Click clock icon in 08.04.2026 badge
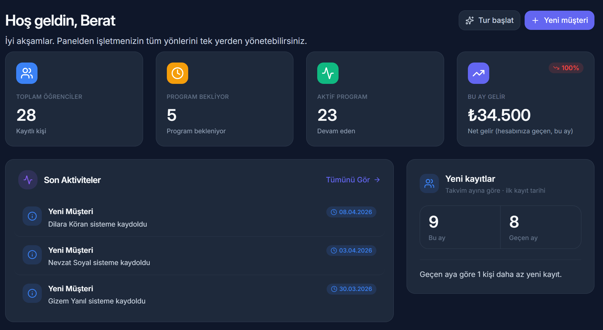 [x=334, y=212]
